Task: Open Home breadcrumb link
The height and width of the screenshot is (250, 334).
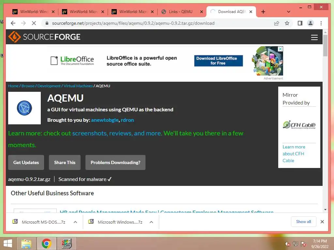Action: (x=13, y=86)
